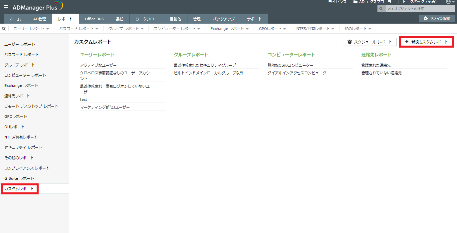Select コンプライアンス レポート in left sidebar
The width and height of the screenshot is (457, 233).
pos(27,168)
